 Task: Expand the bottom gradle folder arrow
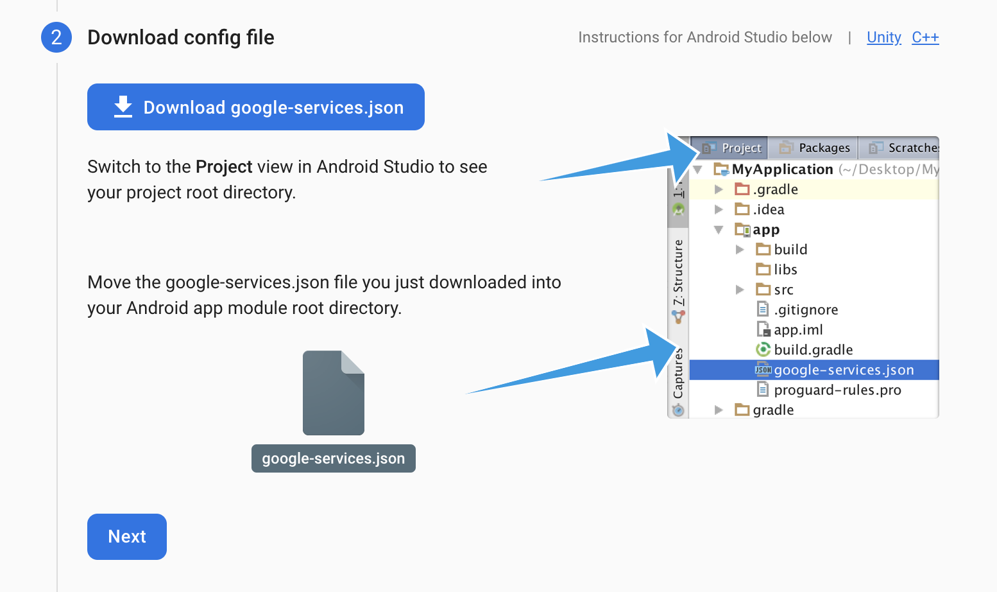719,410
